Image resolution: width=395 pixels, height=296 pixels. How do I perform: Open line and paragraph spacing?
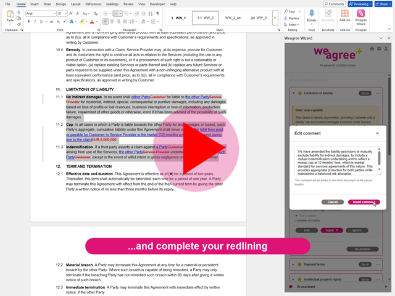pos(131,22)
